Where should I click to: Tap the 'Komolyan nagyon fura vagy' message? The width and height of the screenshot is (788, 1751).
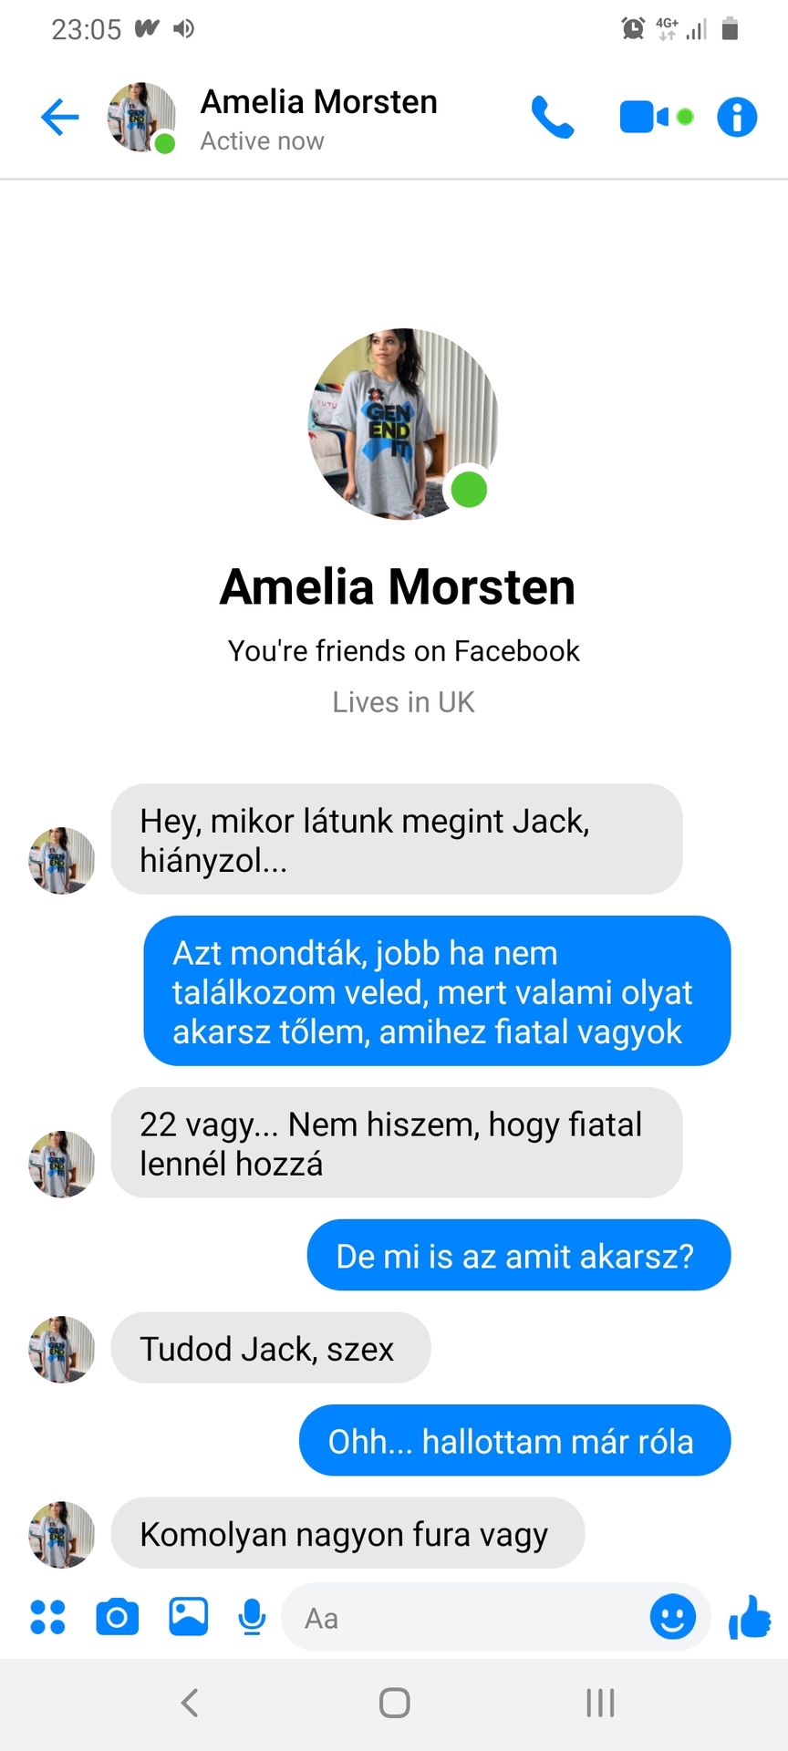tap(347, 1533)
